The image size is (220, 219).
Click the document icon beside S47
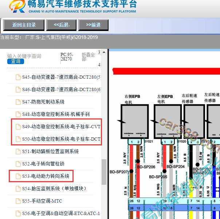pyautogui.click(x=18, y=102)
